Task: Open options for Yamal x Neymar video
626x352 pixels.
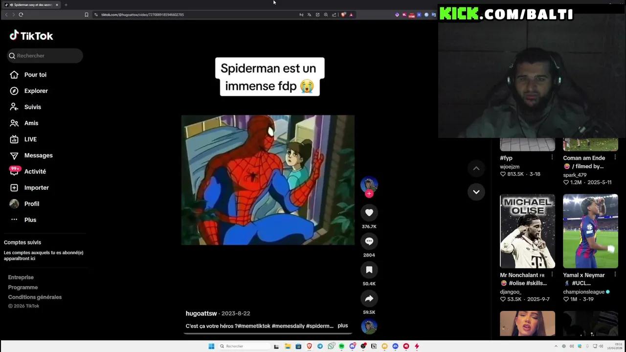Action: (615, 275)
